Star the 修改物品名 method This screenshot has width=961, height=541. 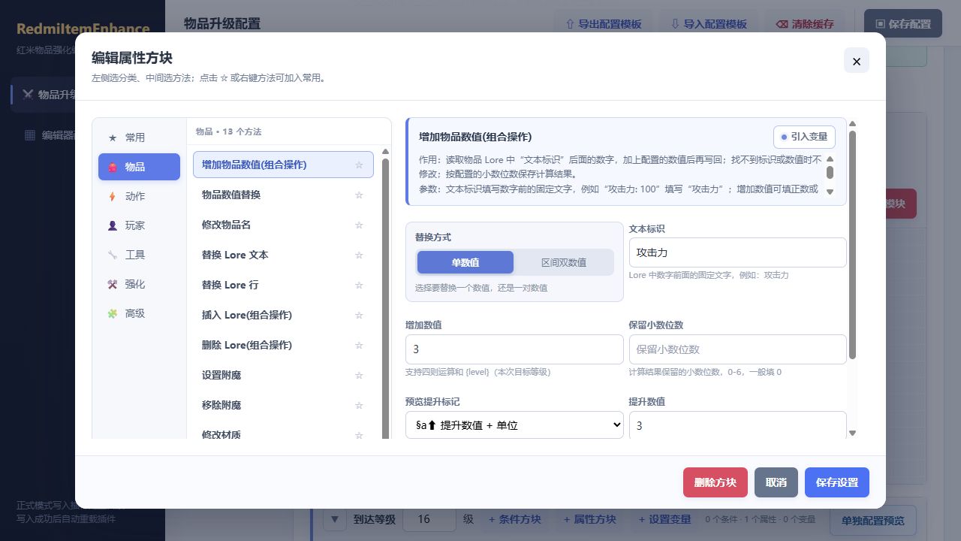359,225
